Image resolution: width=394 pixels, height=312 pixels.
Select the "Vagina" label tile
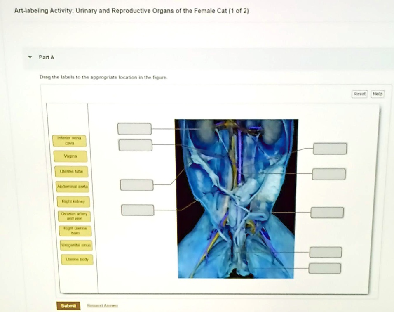click(x=70, y=156)
